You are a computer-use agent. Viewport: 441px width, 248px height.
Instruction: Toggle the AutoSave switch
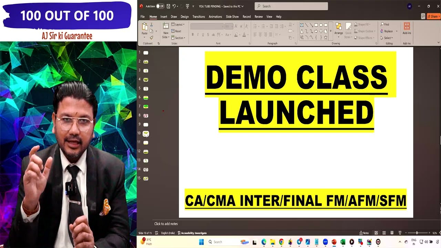pyautogui.click(x=160, y=6)
